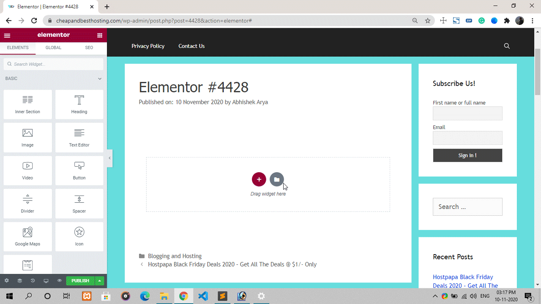Open the Chrome extensions puzzle icon
This screenshot has height=304, width=541.
(507, 21)
